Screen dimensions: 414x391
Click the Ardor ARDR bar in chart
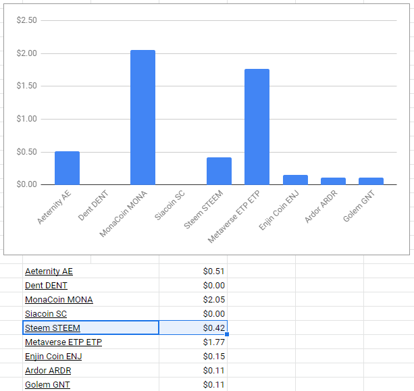click(333, 181)
